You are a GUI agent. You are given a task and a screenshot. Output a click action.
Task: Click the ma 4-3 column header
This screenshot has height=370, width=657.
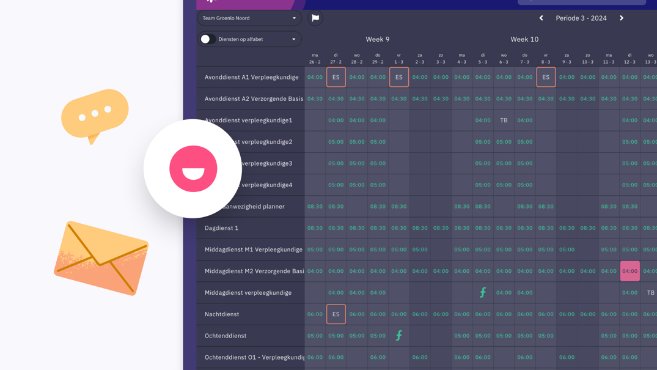pyautogui.click(x=462, y=58)
